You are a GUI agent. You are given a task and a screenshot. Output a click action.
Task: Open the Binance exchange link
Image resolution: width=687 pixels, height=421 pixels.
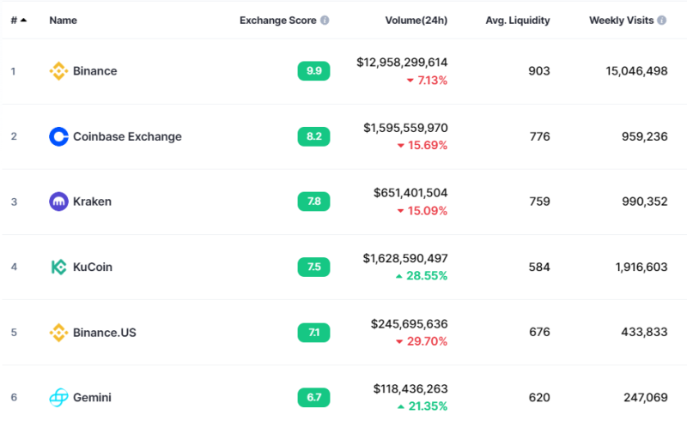coord(94,71)
